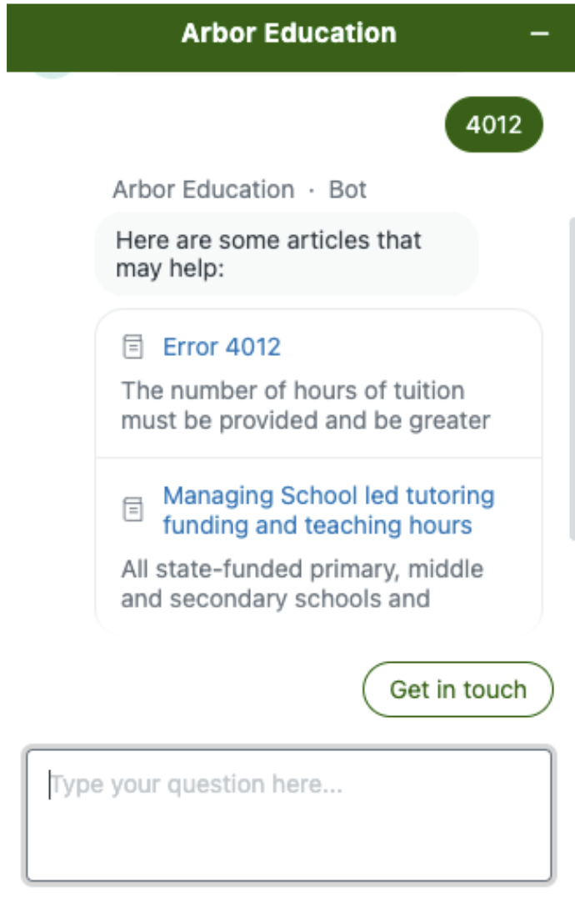Click the chat scrollbar on right edge
The image size is (575, 897).
coord(572,378)
